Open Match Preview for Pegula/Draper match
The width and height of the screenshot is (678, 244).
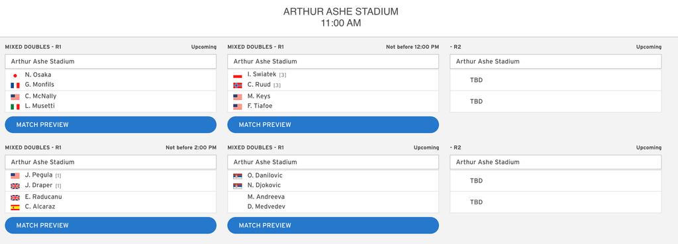point(111,225)
